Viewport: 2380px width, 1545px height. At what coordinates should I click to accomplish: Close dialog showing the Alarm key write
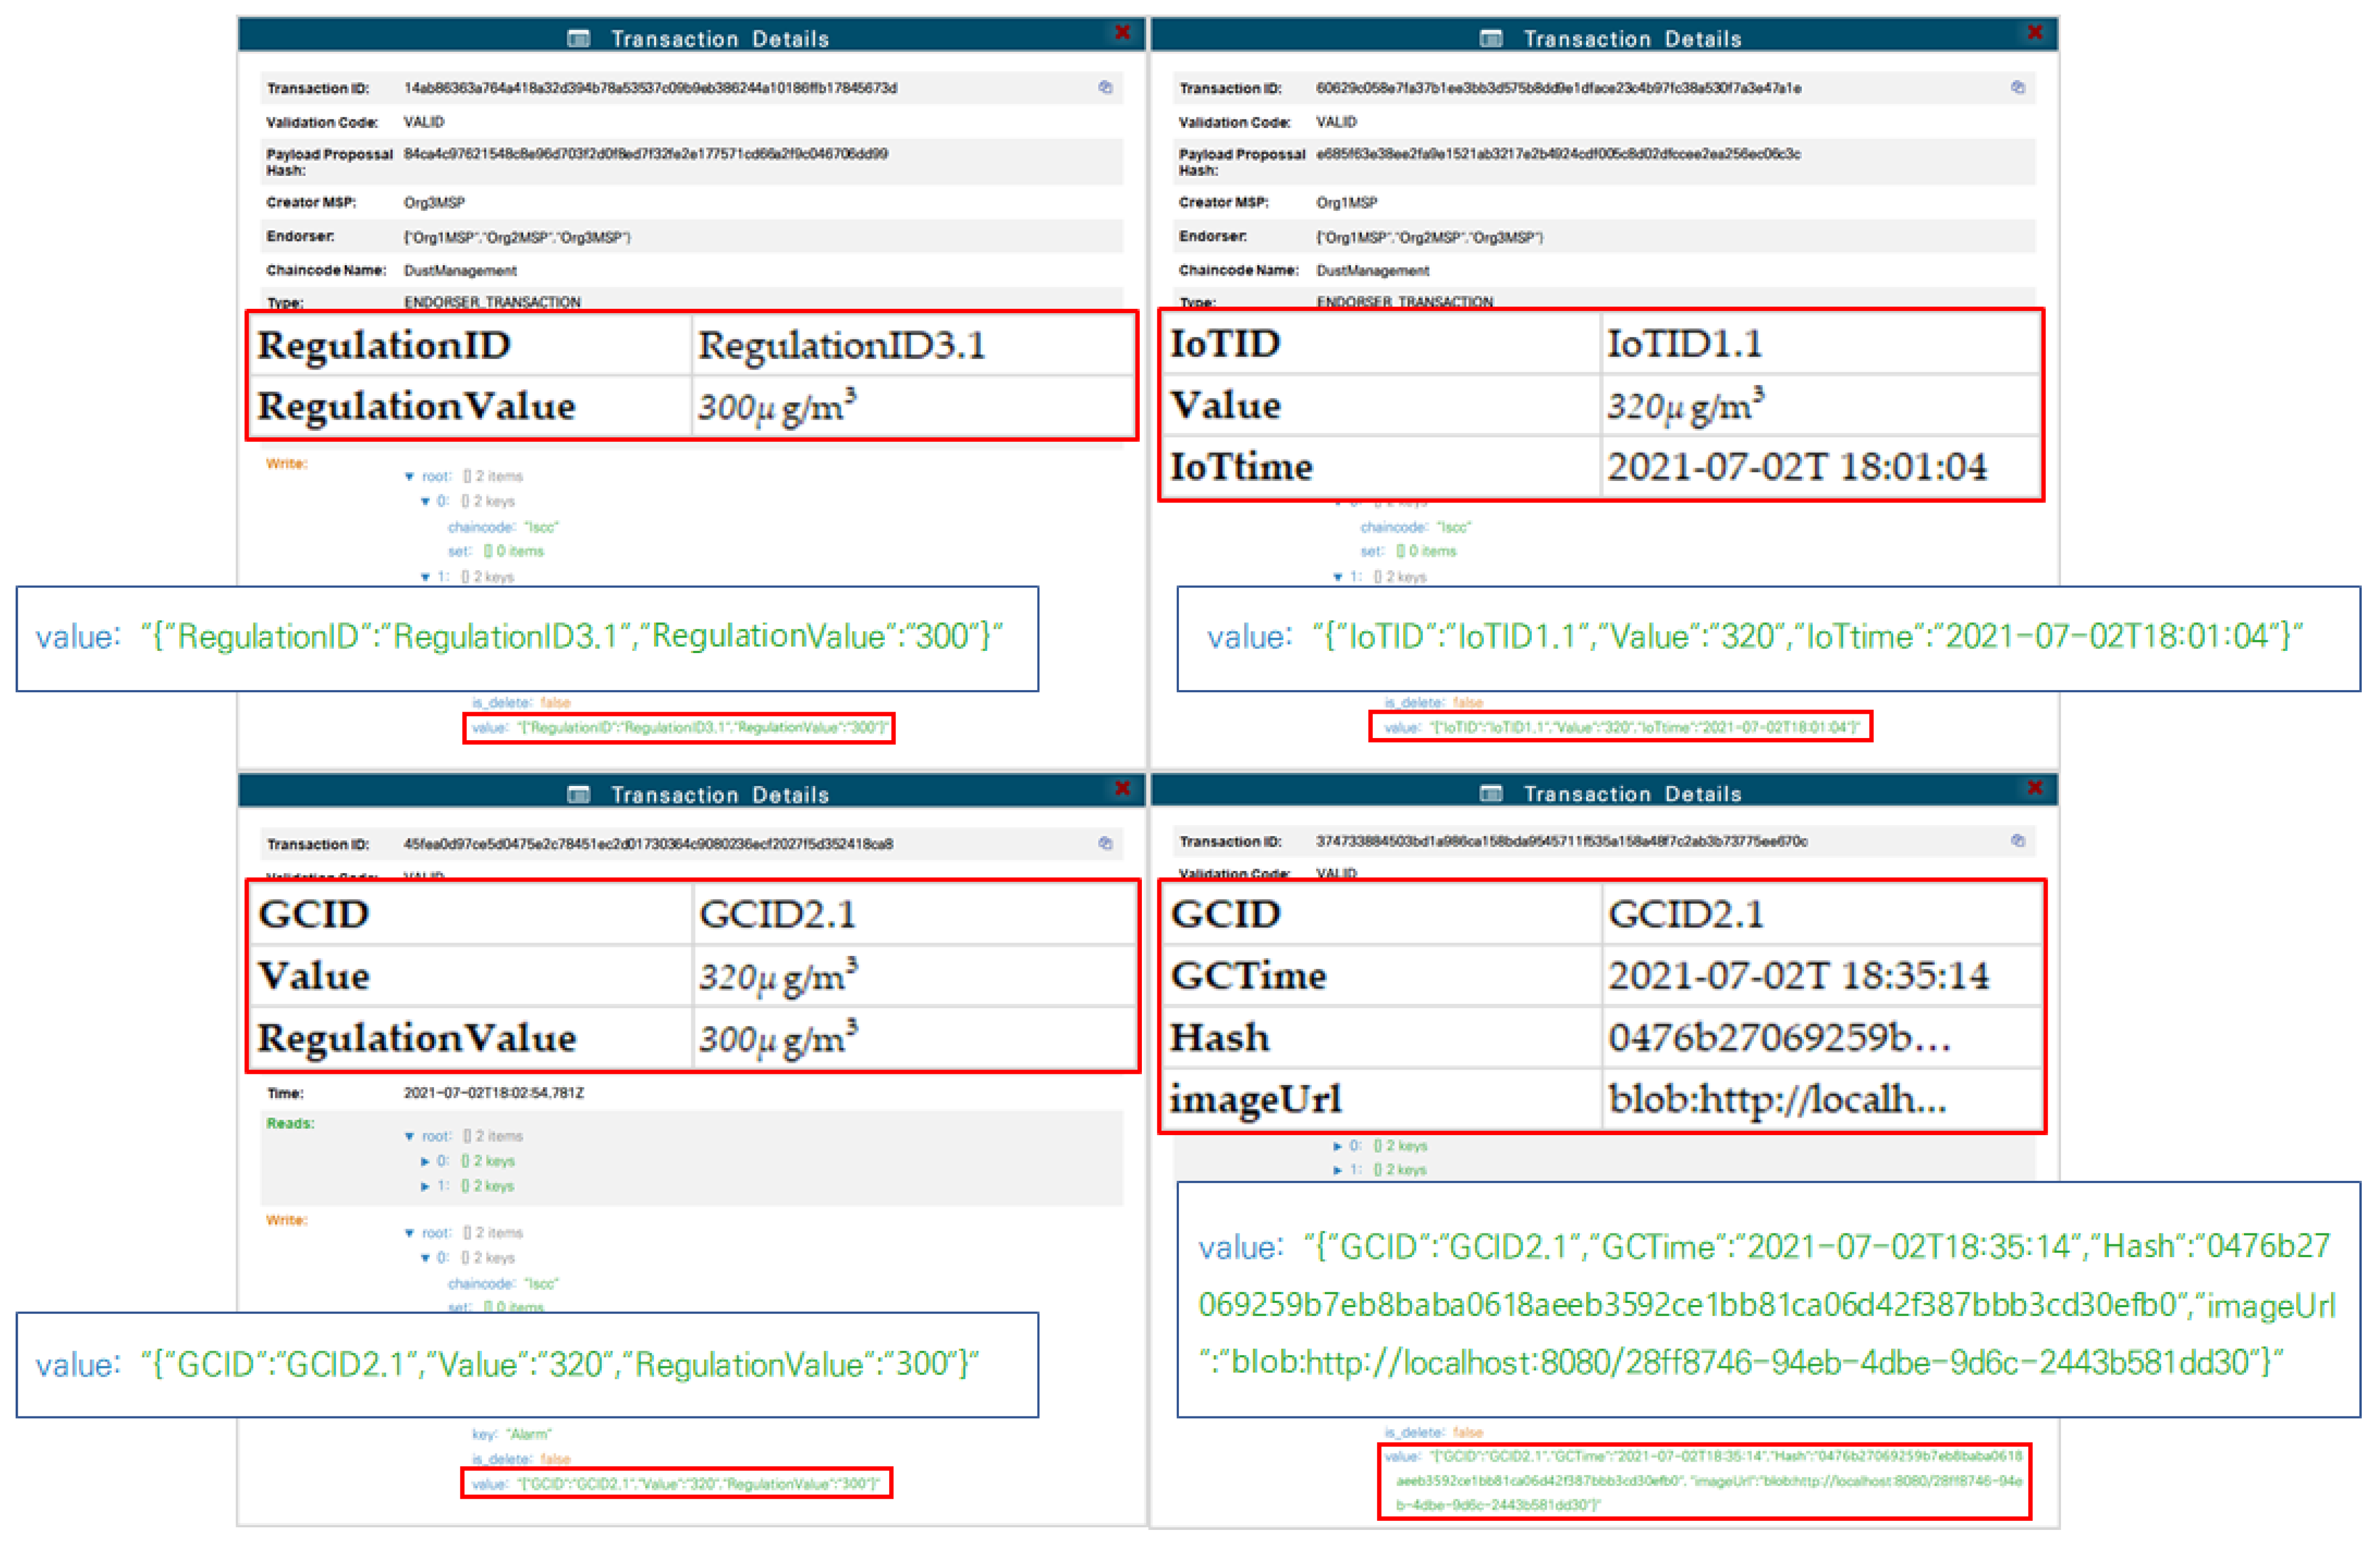coord(1122,789)
